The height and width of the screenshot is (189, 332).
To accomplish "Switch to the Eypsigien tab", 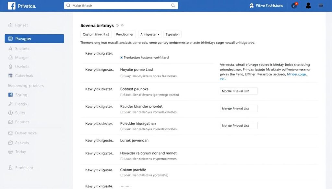I will pyautogui.click(x=172, y=34).
